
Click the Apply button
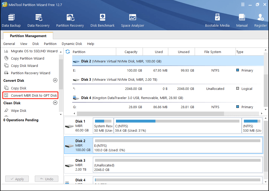coord(17,179)
